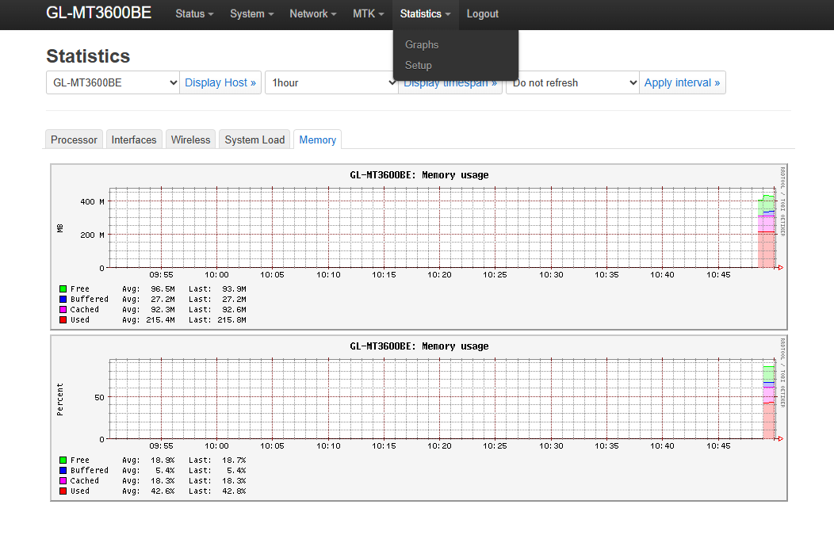Expand the MTK menu

tap(368, 14)
